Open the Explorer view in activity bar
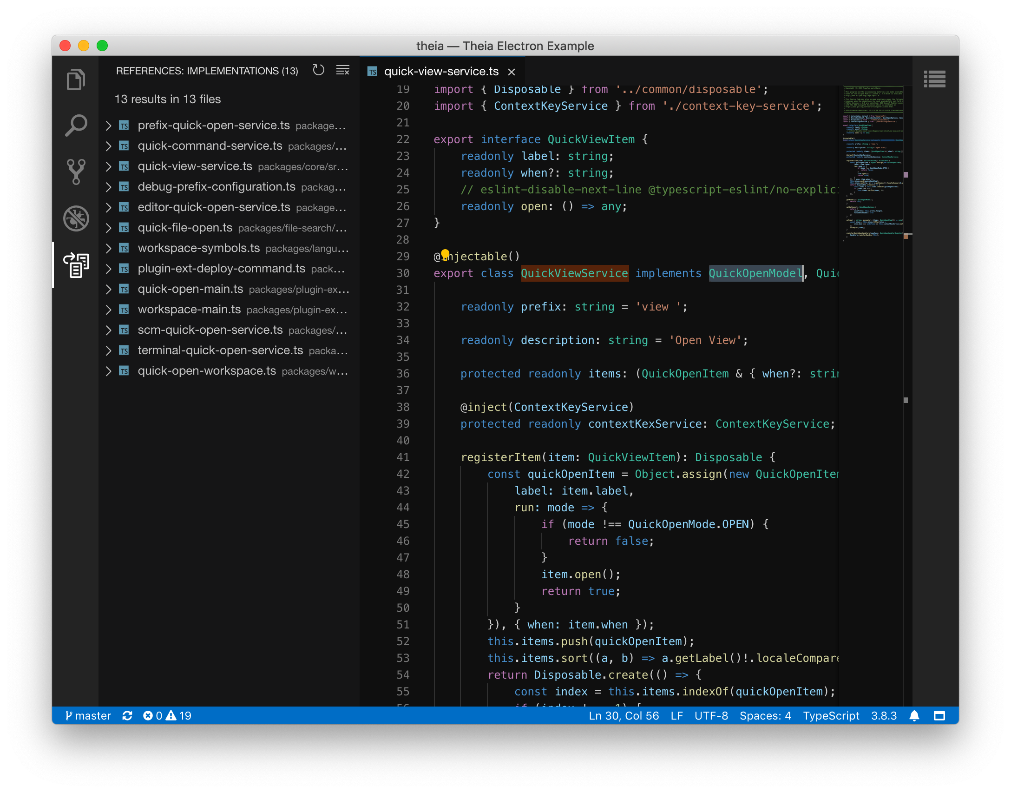Screen dimensions: 1011x793 [x=76, y=79]
